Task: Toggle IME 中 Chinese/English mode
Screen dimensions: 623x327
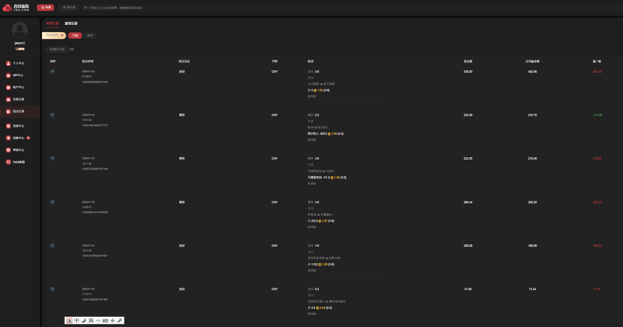Action: [x=77, y=320]
